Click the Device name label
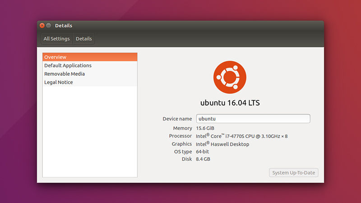 pyautogui.click(x=177, y=119)
